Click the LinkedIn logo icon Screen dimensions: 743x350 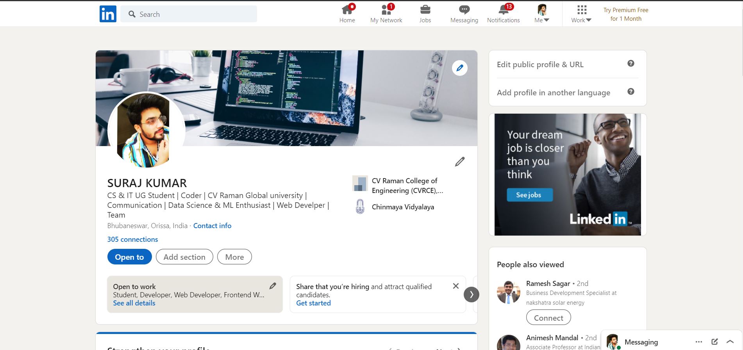[108, 14]
